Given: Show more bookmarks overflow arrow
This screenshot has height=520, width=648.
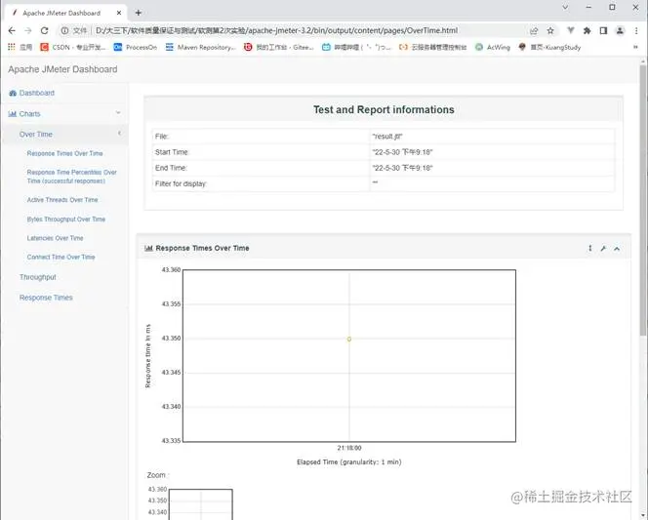Looking at the screenshot, I should (635, 47).
